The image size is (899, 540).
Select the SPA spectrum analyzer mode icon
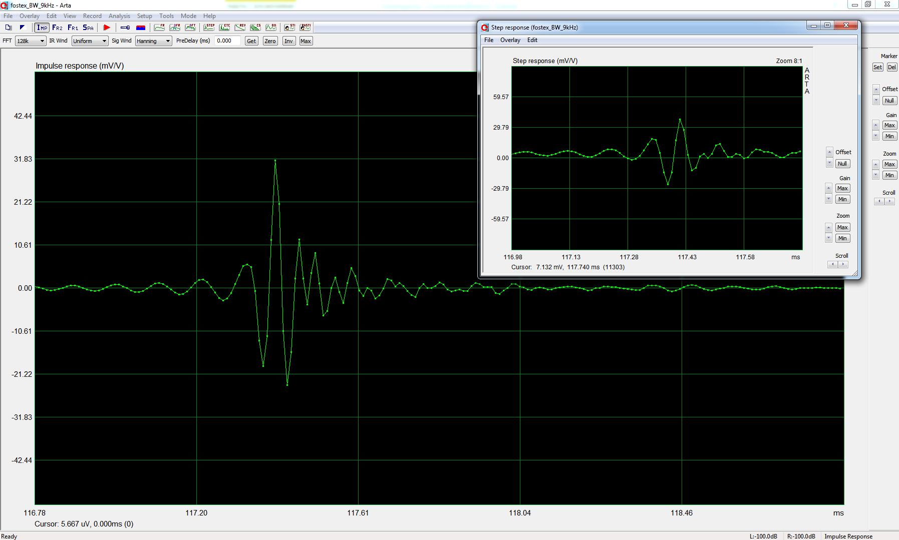coord(88,28)
